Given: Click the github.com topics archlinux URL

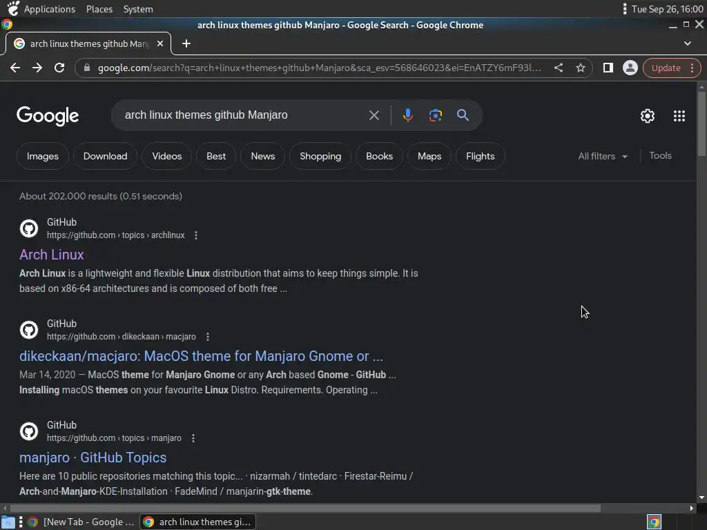Looking at the screenshot, I should [x=116, y=235].
